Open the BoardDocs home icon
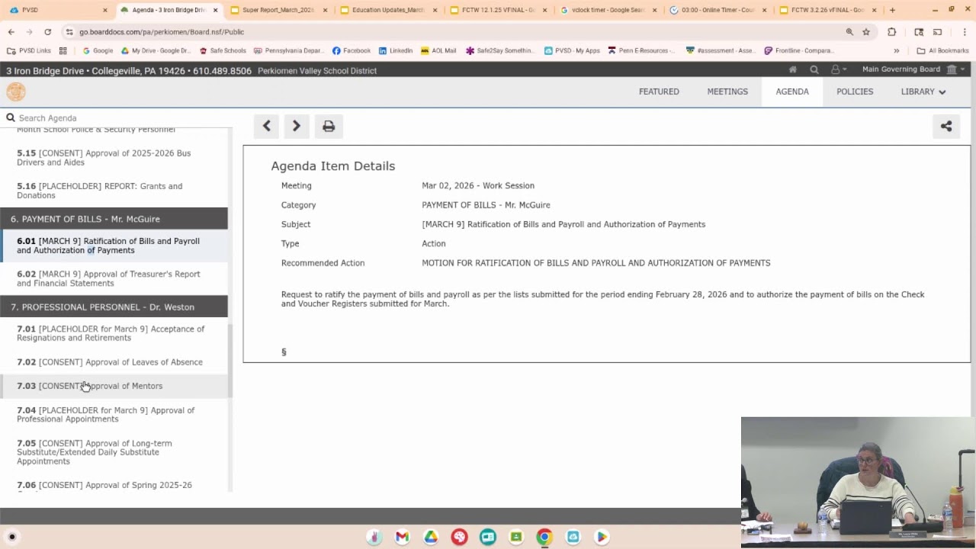The image size is (976, 549). 793,69
